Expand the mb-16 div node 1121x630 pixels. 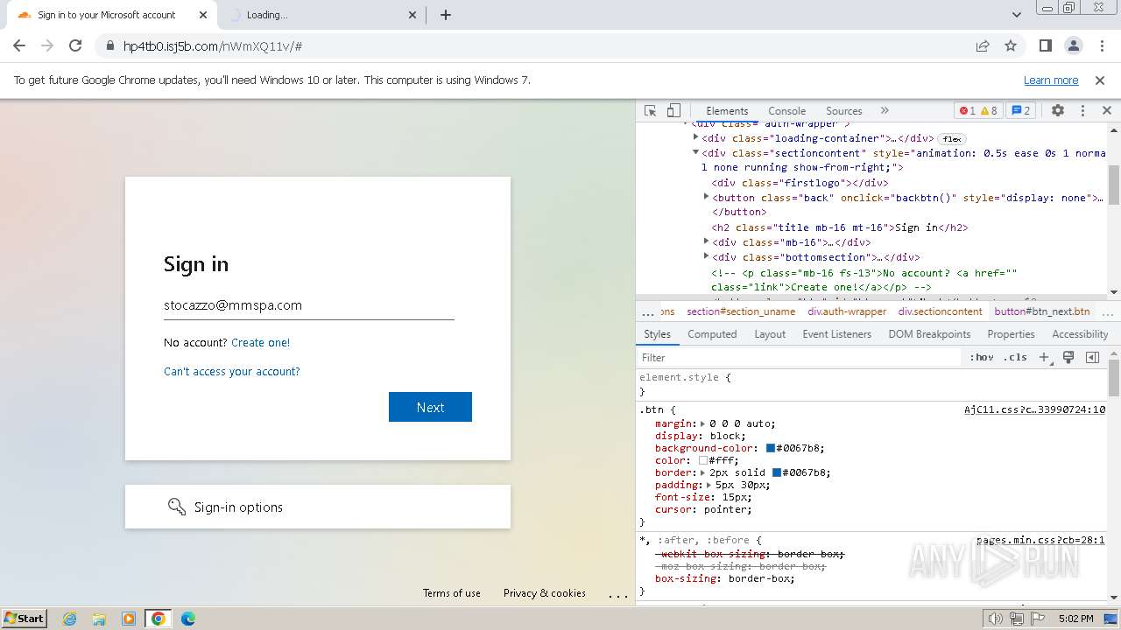pos(707,241)
